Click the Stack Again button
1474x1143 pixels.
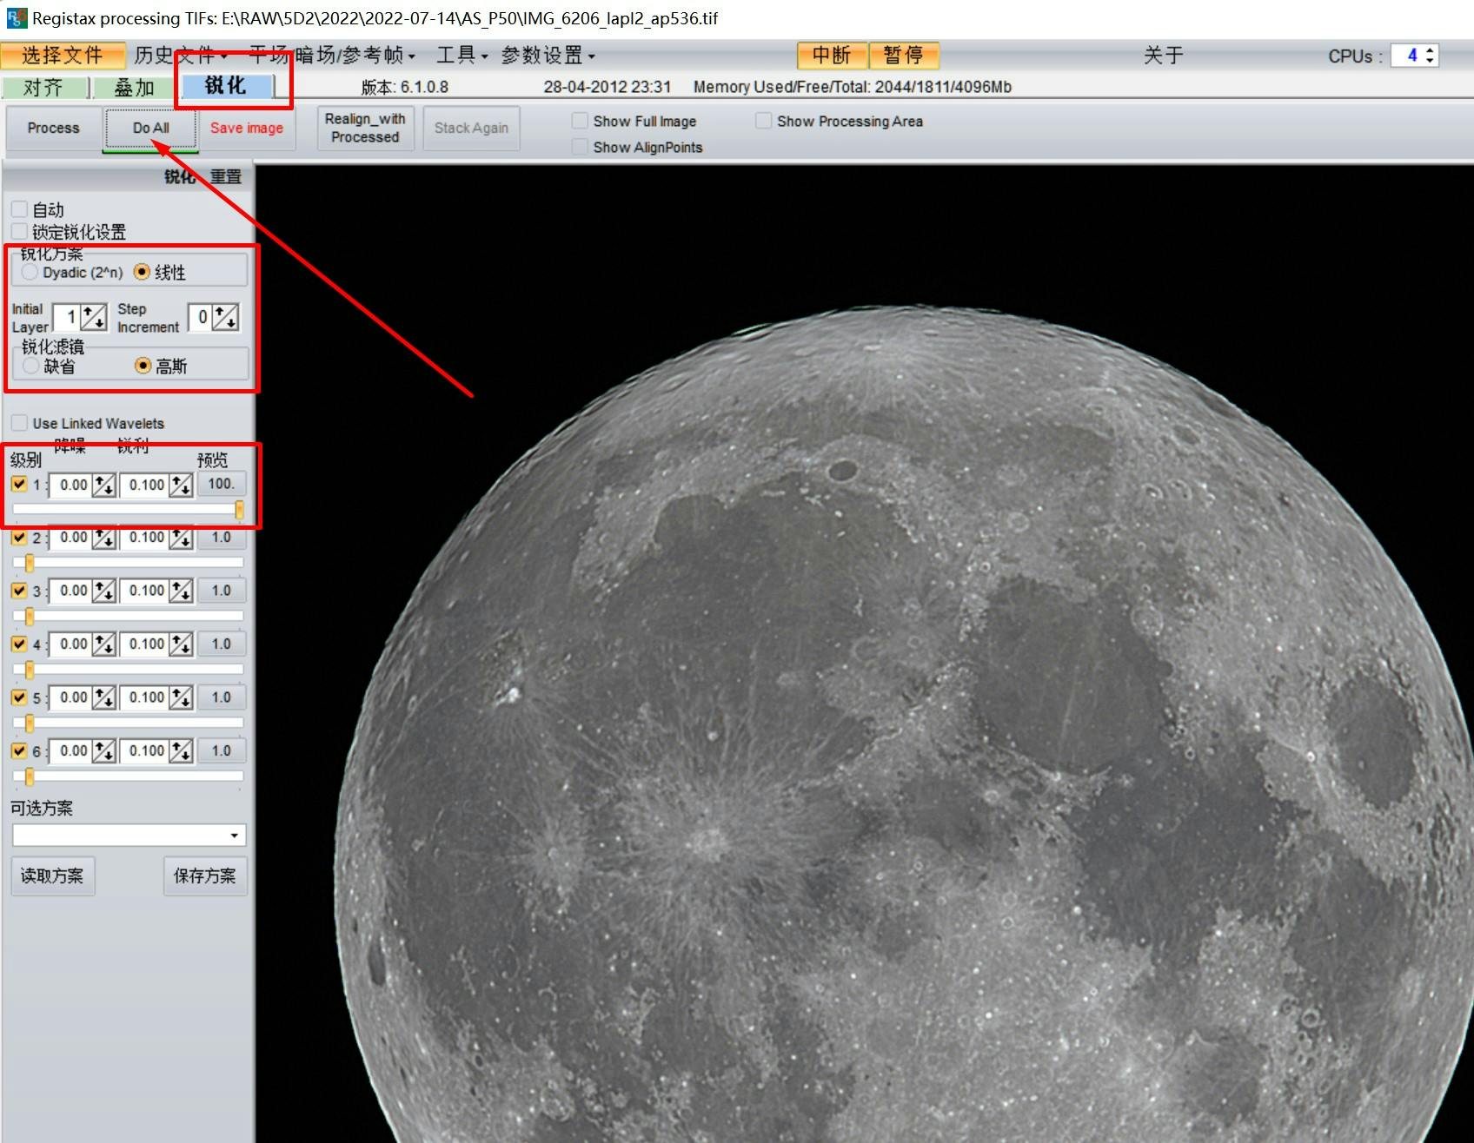click(x=471, y=128)
